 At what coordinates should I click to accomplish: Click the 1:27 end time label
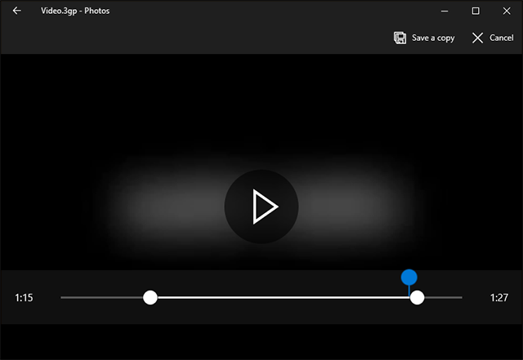coord(499,298)
